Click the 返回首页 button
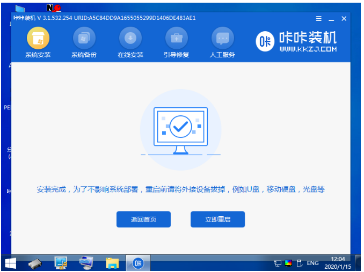The image size is (364, 272). [143, 219]
